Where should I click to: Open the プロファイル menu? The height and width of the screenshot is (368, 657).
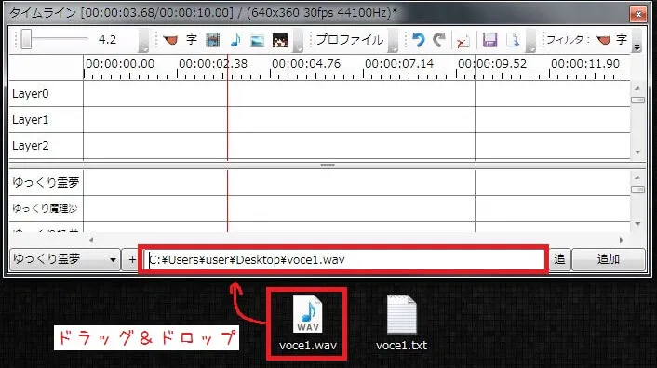click(350, 40)
